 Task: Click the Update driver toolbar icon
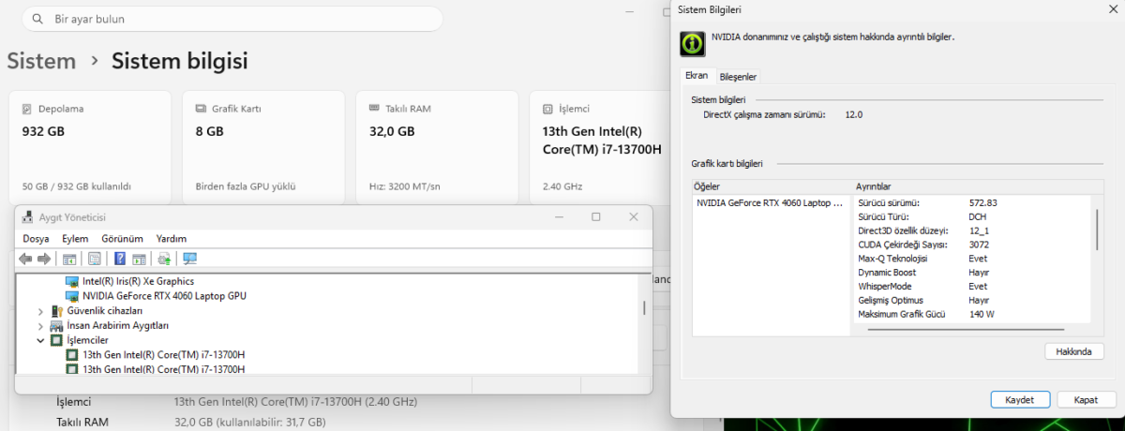click(x=164, y=259)
